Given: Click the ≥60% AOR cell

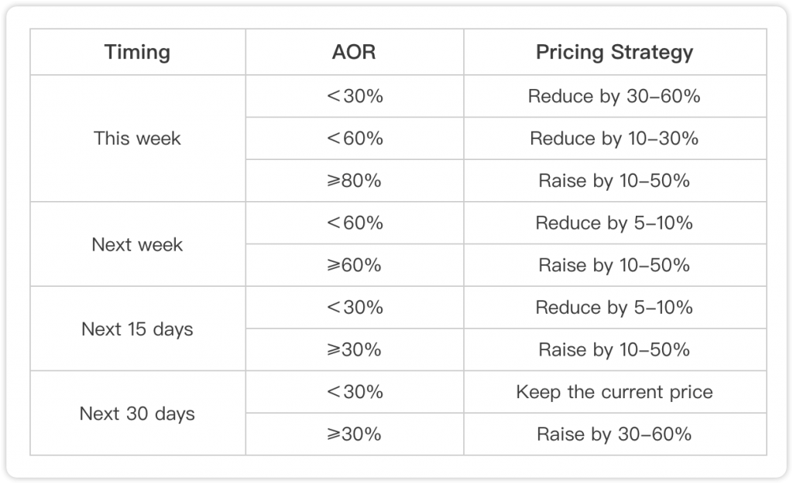Looking at the screenshot, I should [x=355, y=265].
